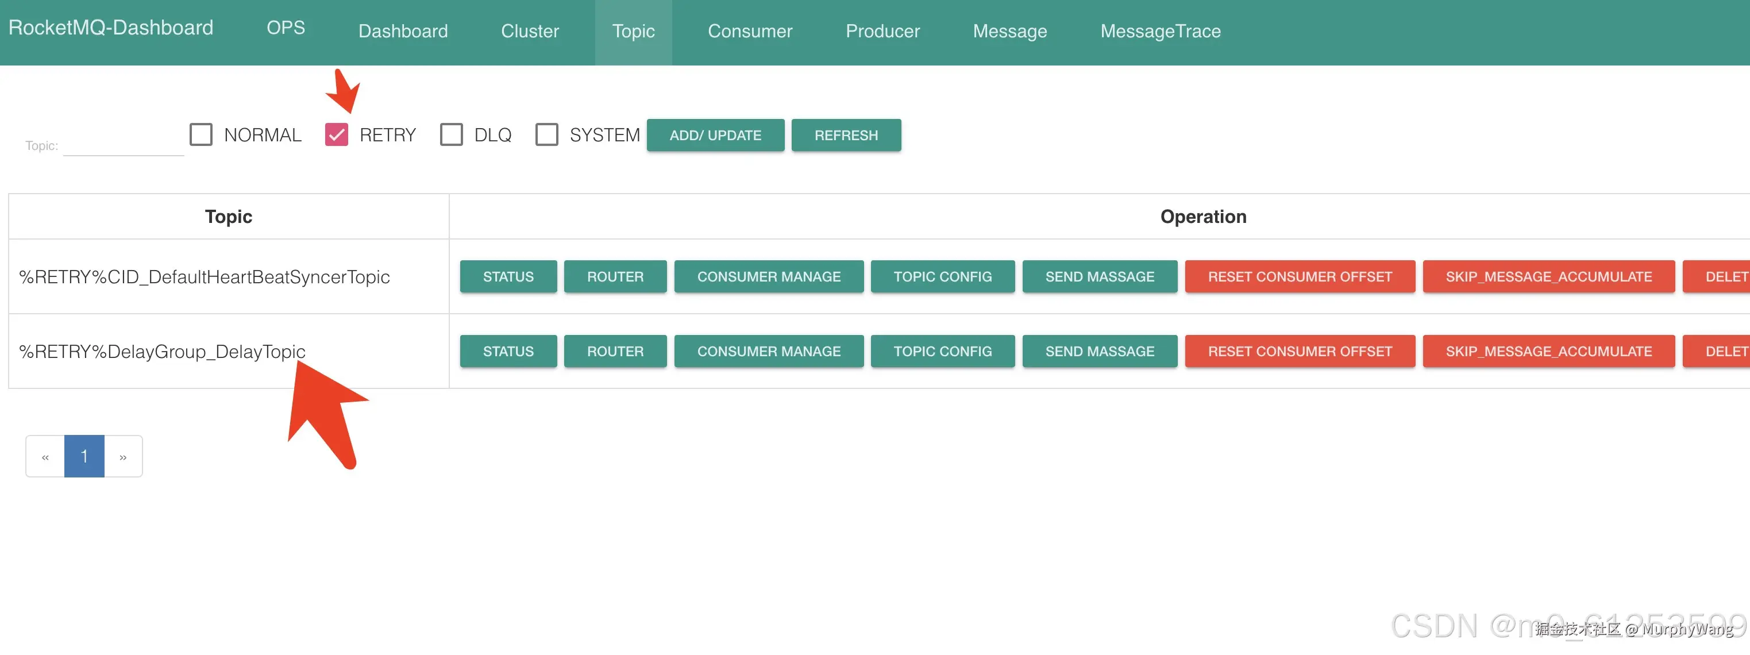The image size is (1750, 655).
Task: Go to next page with » arrow
Action: point(123,457)
